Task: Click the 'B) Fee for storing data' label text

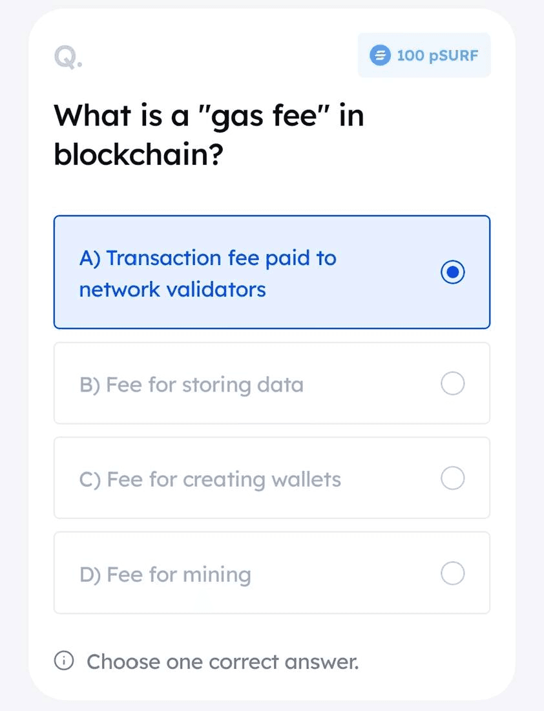Action: tap(191, 385)
